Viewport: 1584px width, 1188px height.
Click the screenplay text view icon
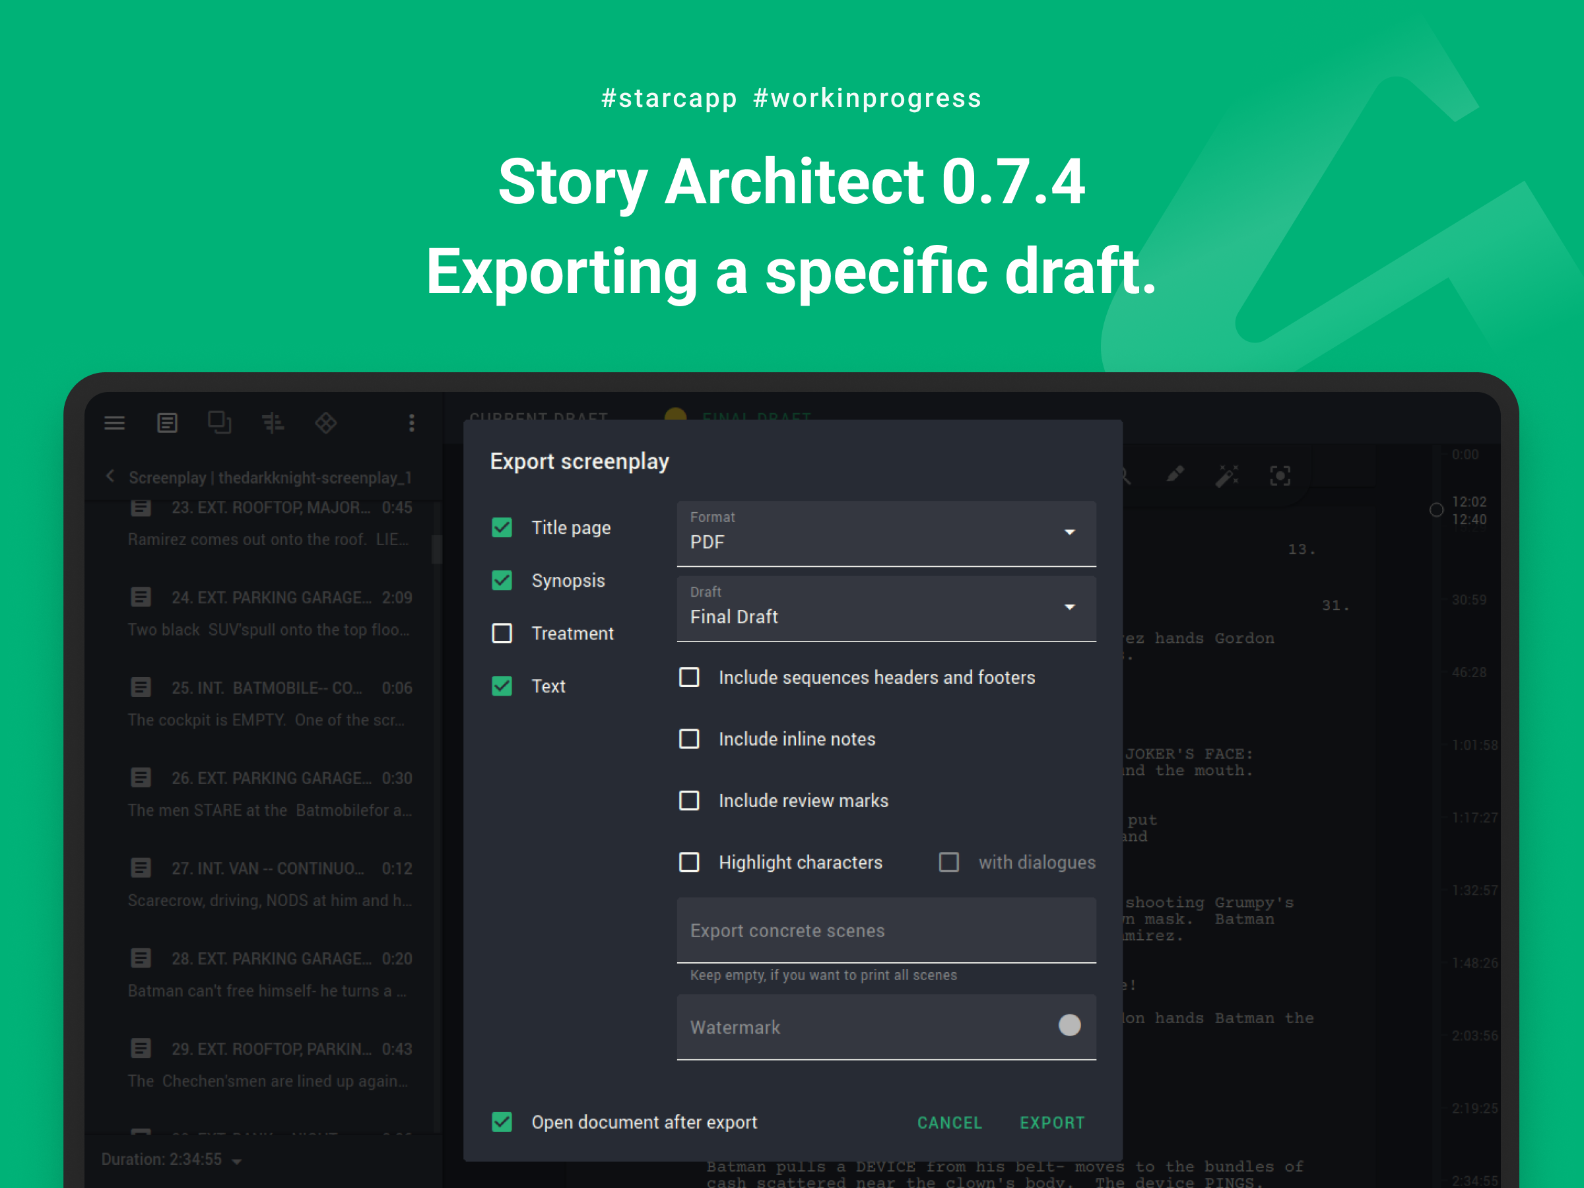point(167,423)
